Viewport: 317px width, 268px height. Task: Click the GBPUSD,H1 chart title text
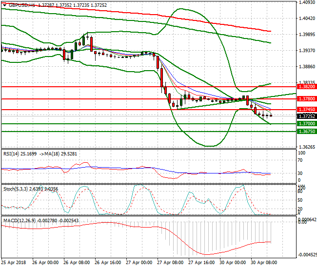(x=22, y=5)
